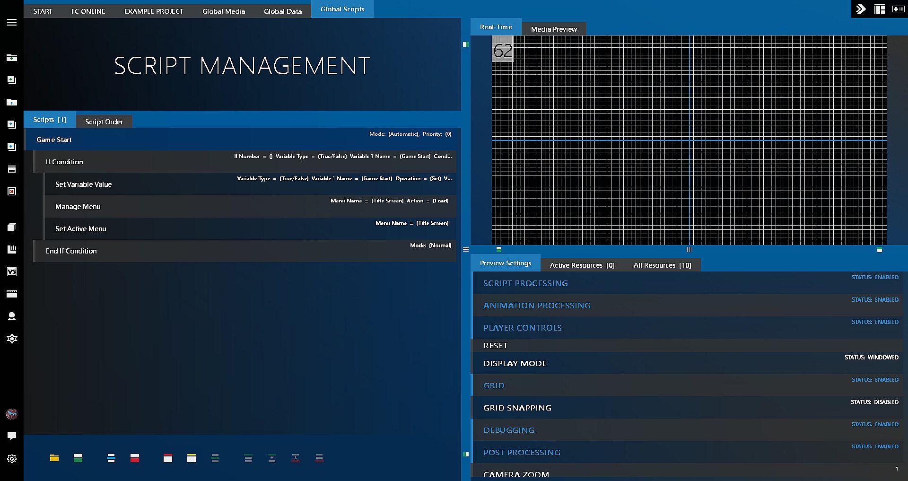The height and width of the screenshot is (481, 908).
Task: Click the gamepad controller icon at top right
Action: (898, 9)
